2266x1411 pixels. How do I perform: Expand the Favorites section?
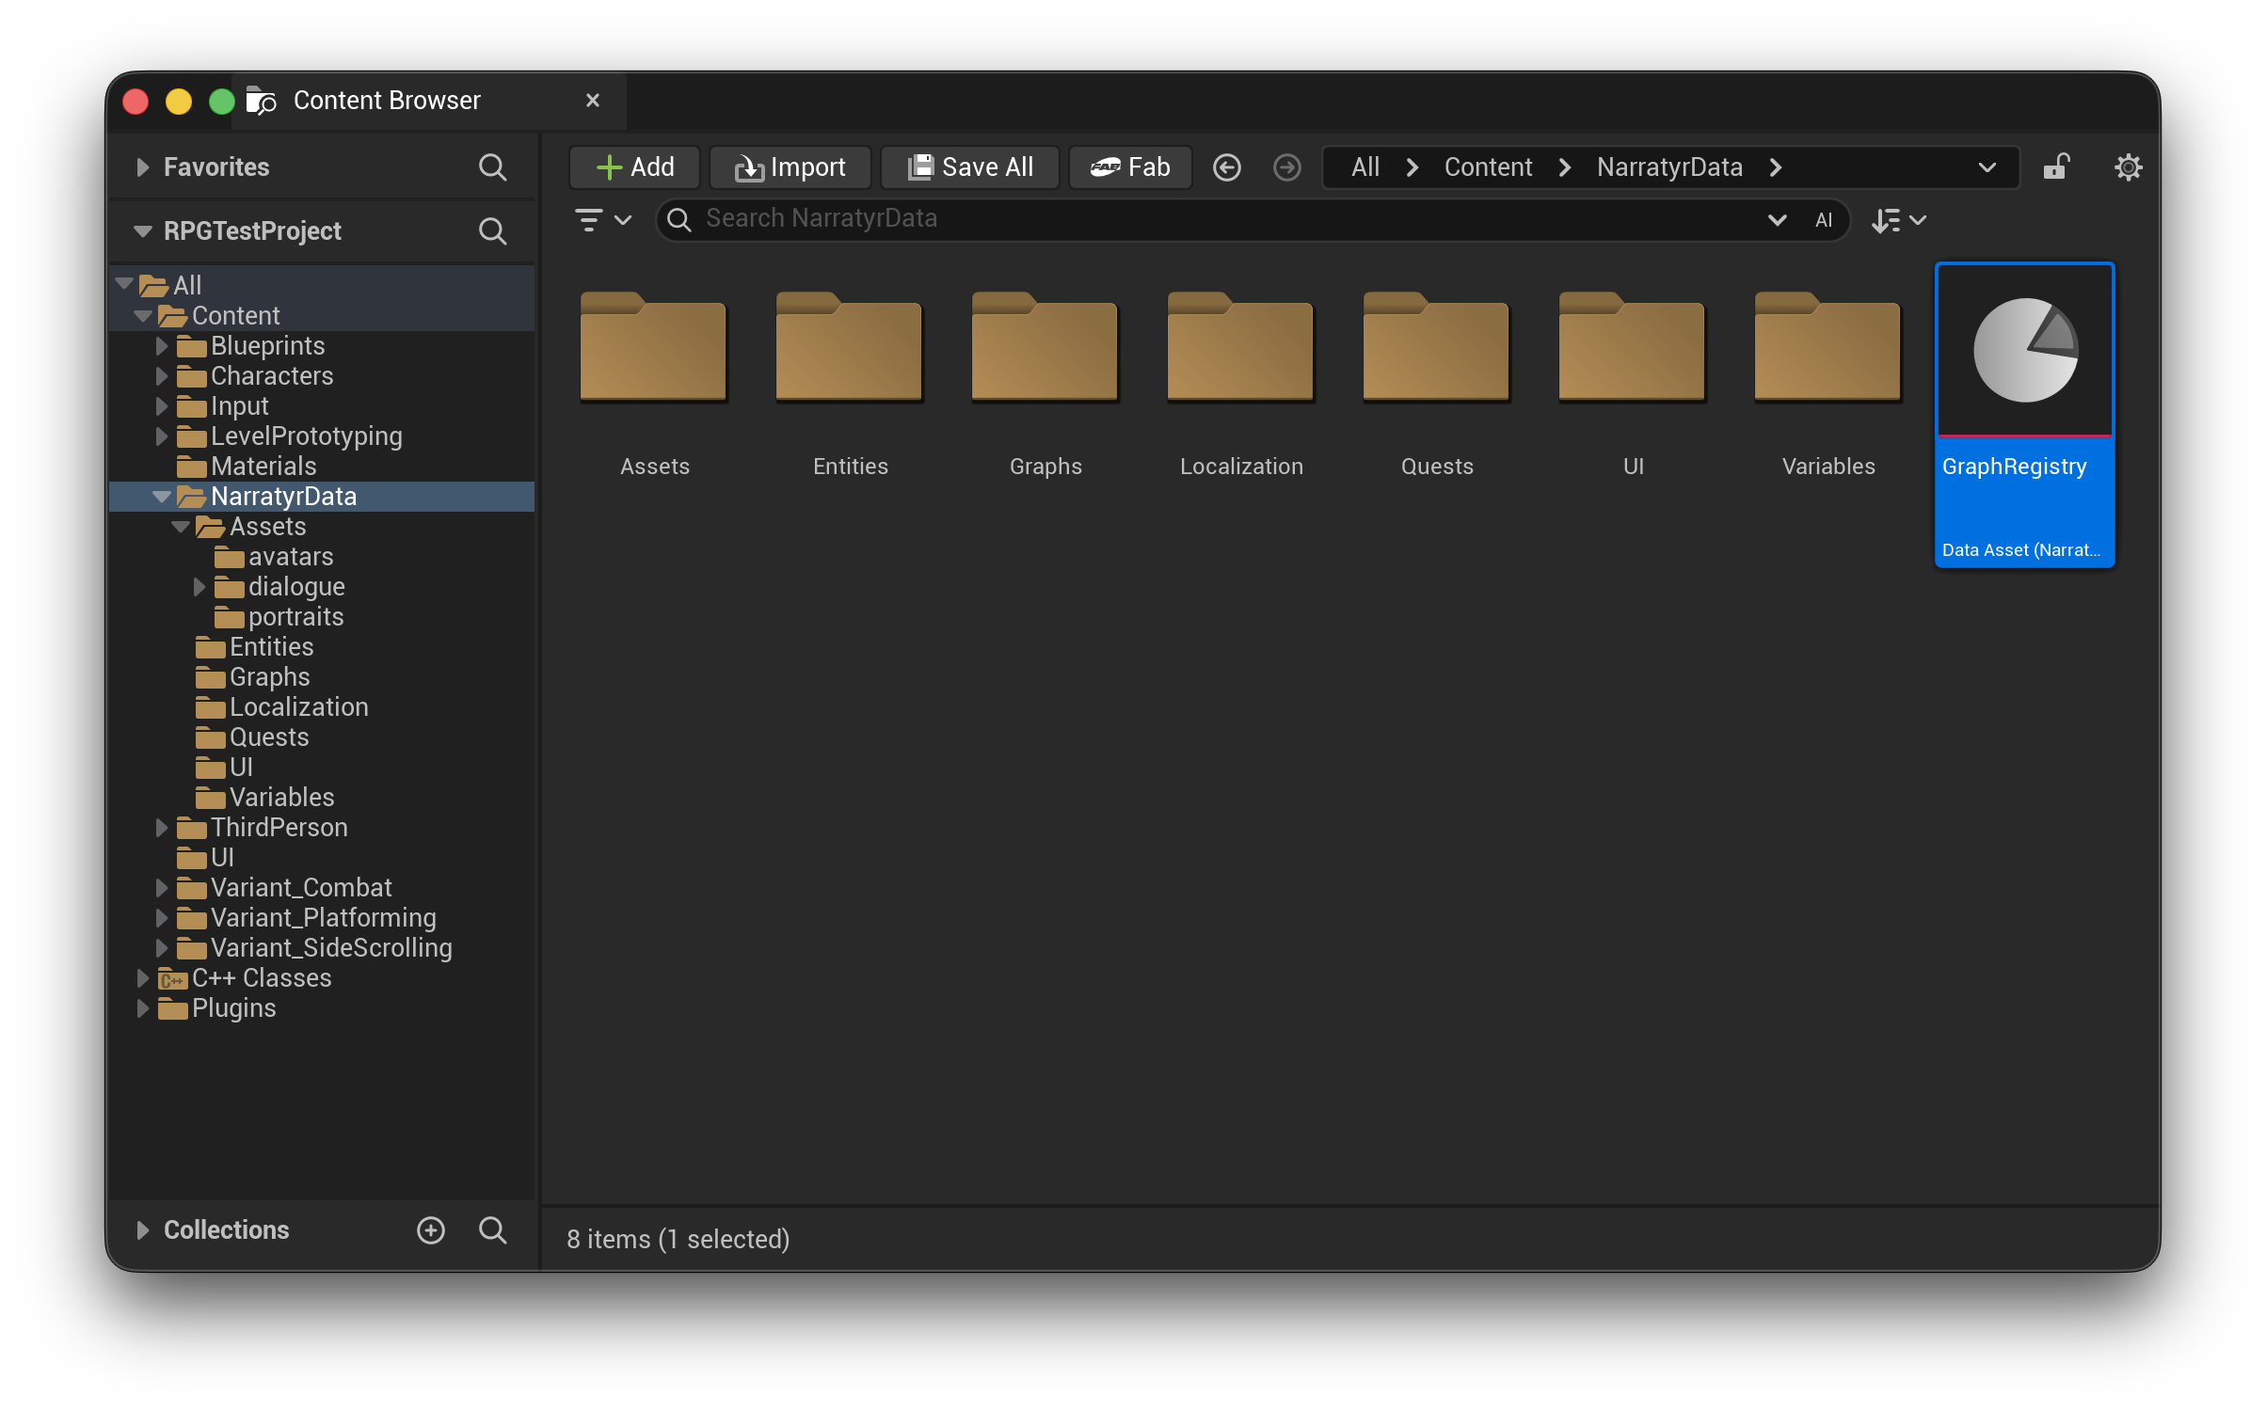pyautogui.click(x=142, y=167)
